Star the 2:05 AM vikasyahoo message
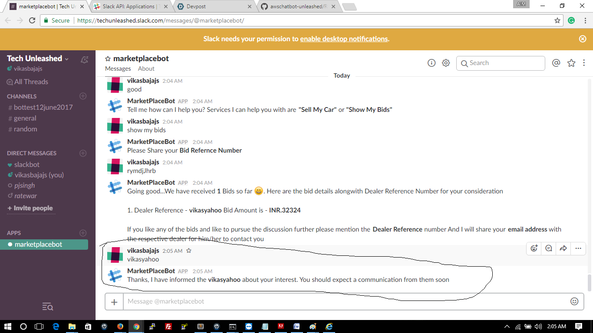Viewport: 593px width, 333px height. click(x=189, y=251)
